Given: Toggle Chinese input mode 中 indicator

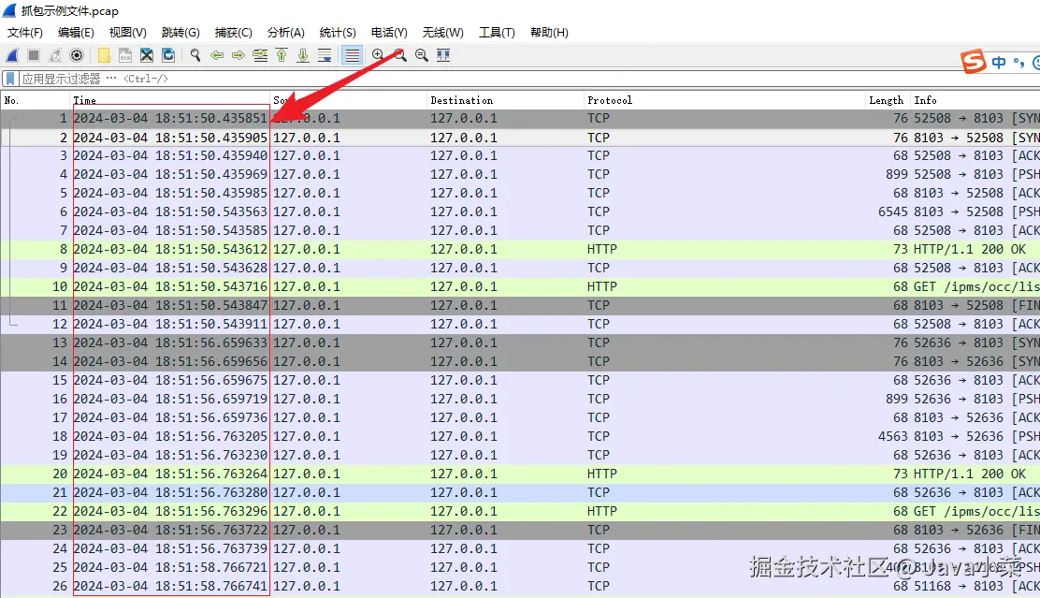Looking at the screenshot, I should click(x=999, y=63).
